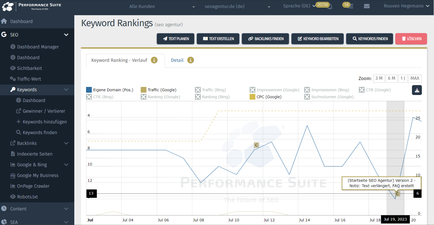Click the Traffic-Wert gears icon
This screenshot has height=225, width=434.
coord(13,79)
